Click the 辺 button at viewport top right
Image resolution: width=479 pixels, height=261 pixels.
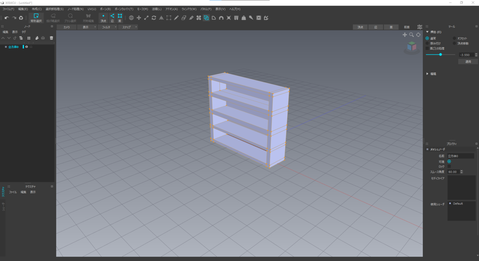(x=376, y=27)
